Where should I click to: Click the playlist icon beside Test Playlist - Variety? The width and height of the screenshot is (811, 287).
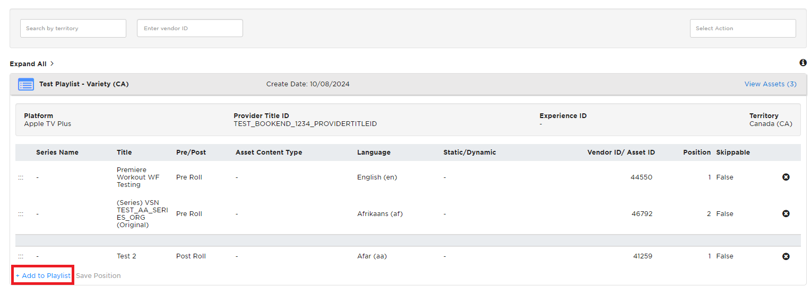(x=26, y=84)
